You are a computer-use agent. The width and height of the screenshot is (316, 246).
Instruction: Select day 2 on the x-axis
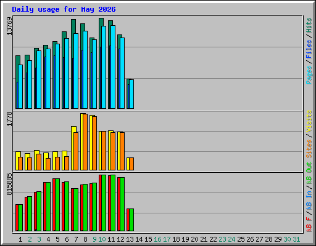[30, 239]
